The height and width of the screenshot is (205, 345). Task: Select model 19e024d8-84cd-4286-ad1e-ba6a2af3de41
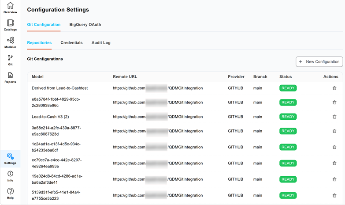tap(57, 179)
